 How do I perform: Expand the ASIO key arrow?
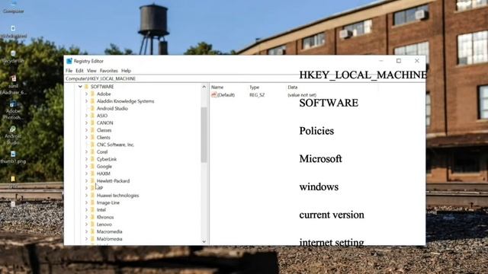coord(86,116)
